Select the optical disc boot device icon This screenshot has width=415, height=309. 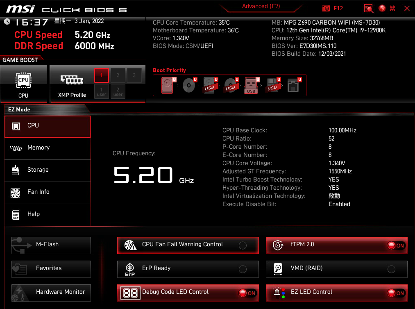coord(190,85)
